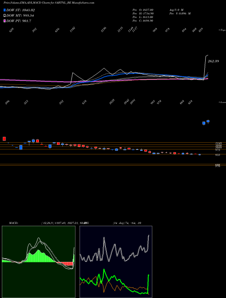226x298 pixels.
Task: Click the '810' low price label
Action: 84,102
